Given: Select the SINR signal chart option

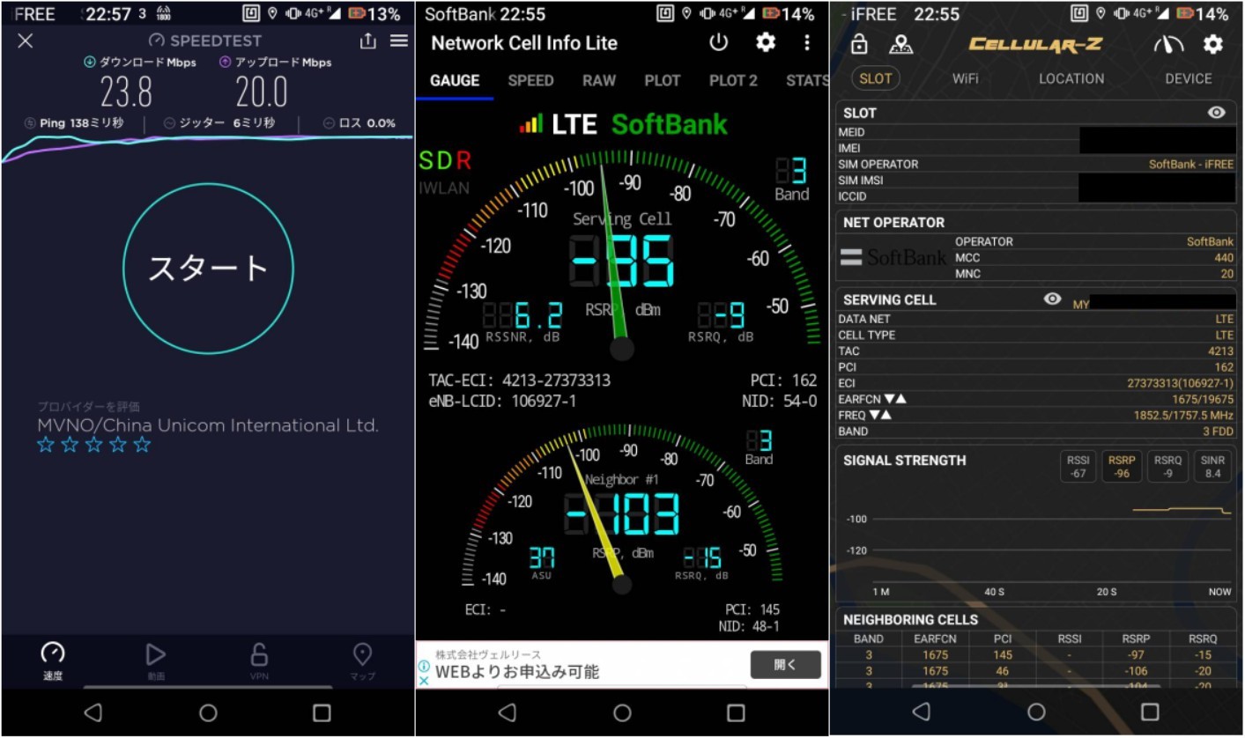Looking at the screenshot, I should [x=1212, y=467].
